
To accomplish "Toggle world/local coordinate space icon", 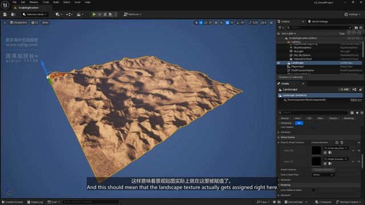I will point(216,23).
